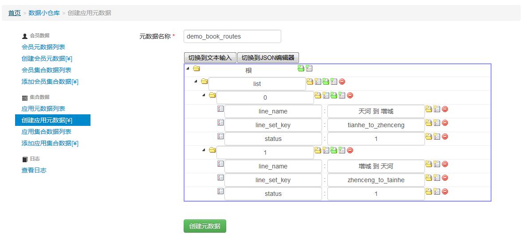Image resolution: width=523 pixels, height=238 pixels.
Task: Select 会员集合数据列表 sidebar item
Action: [47, 70]
